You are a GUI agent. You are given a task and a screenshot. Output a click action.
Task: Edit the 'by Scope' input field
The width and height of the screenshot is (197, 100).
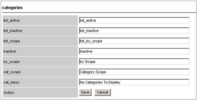[x=134, y=62]
